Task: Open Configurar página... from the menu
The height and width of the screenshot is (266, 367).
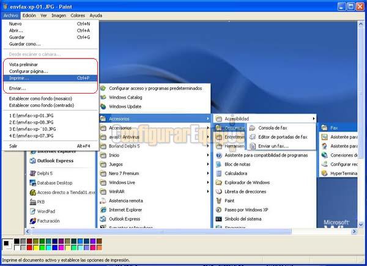Action: tap(50, 71)
